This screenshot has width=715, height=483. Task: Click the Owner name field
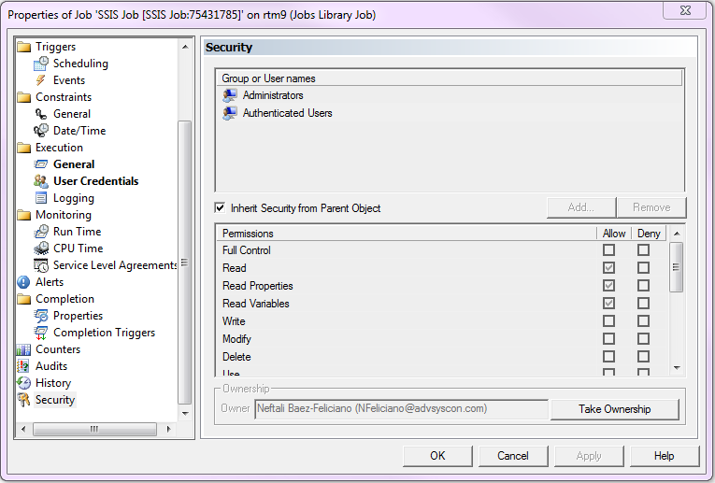pos(401,408)
